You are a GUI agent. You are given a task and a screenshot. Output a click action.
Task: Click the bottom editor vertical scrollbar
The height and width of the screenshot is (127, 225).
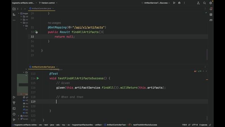207,119
